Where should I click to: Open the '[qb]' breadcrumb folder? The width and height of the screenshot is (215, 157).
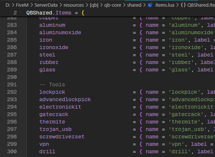point(94,5)
